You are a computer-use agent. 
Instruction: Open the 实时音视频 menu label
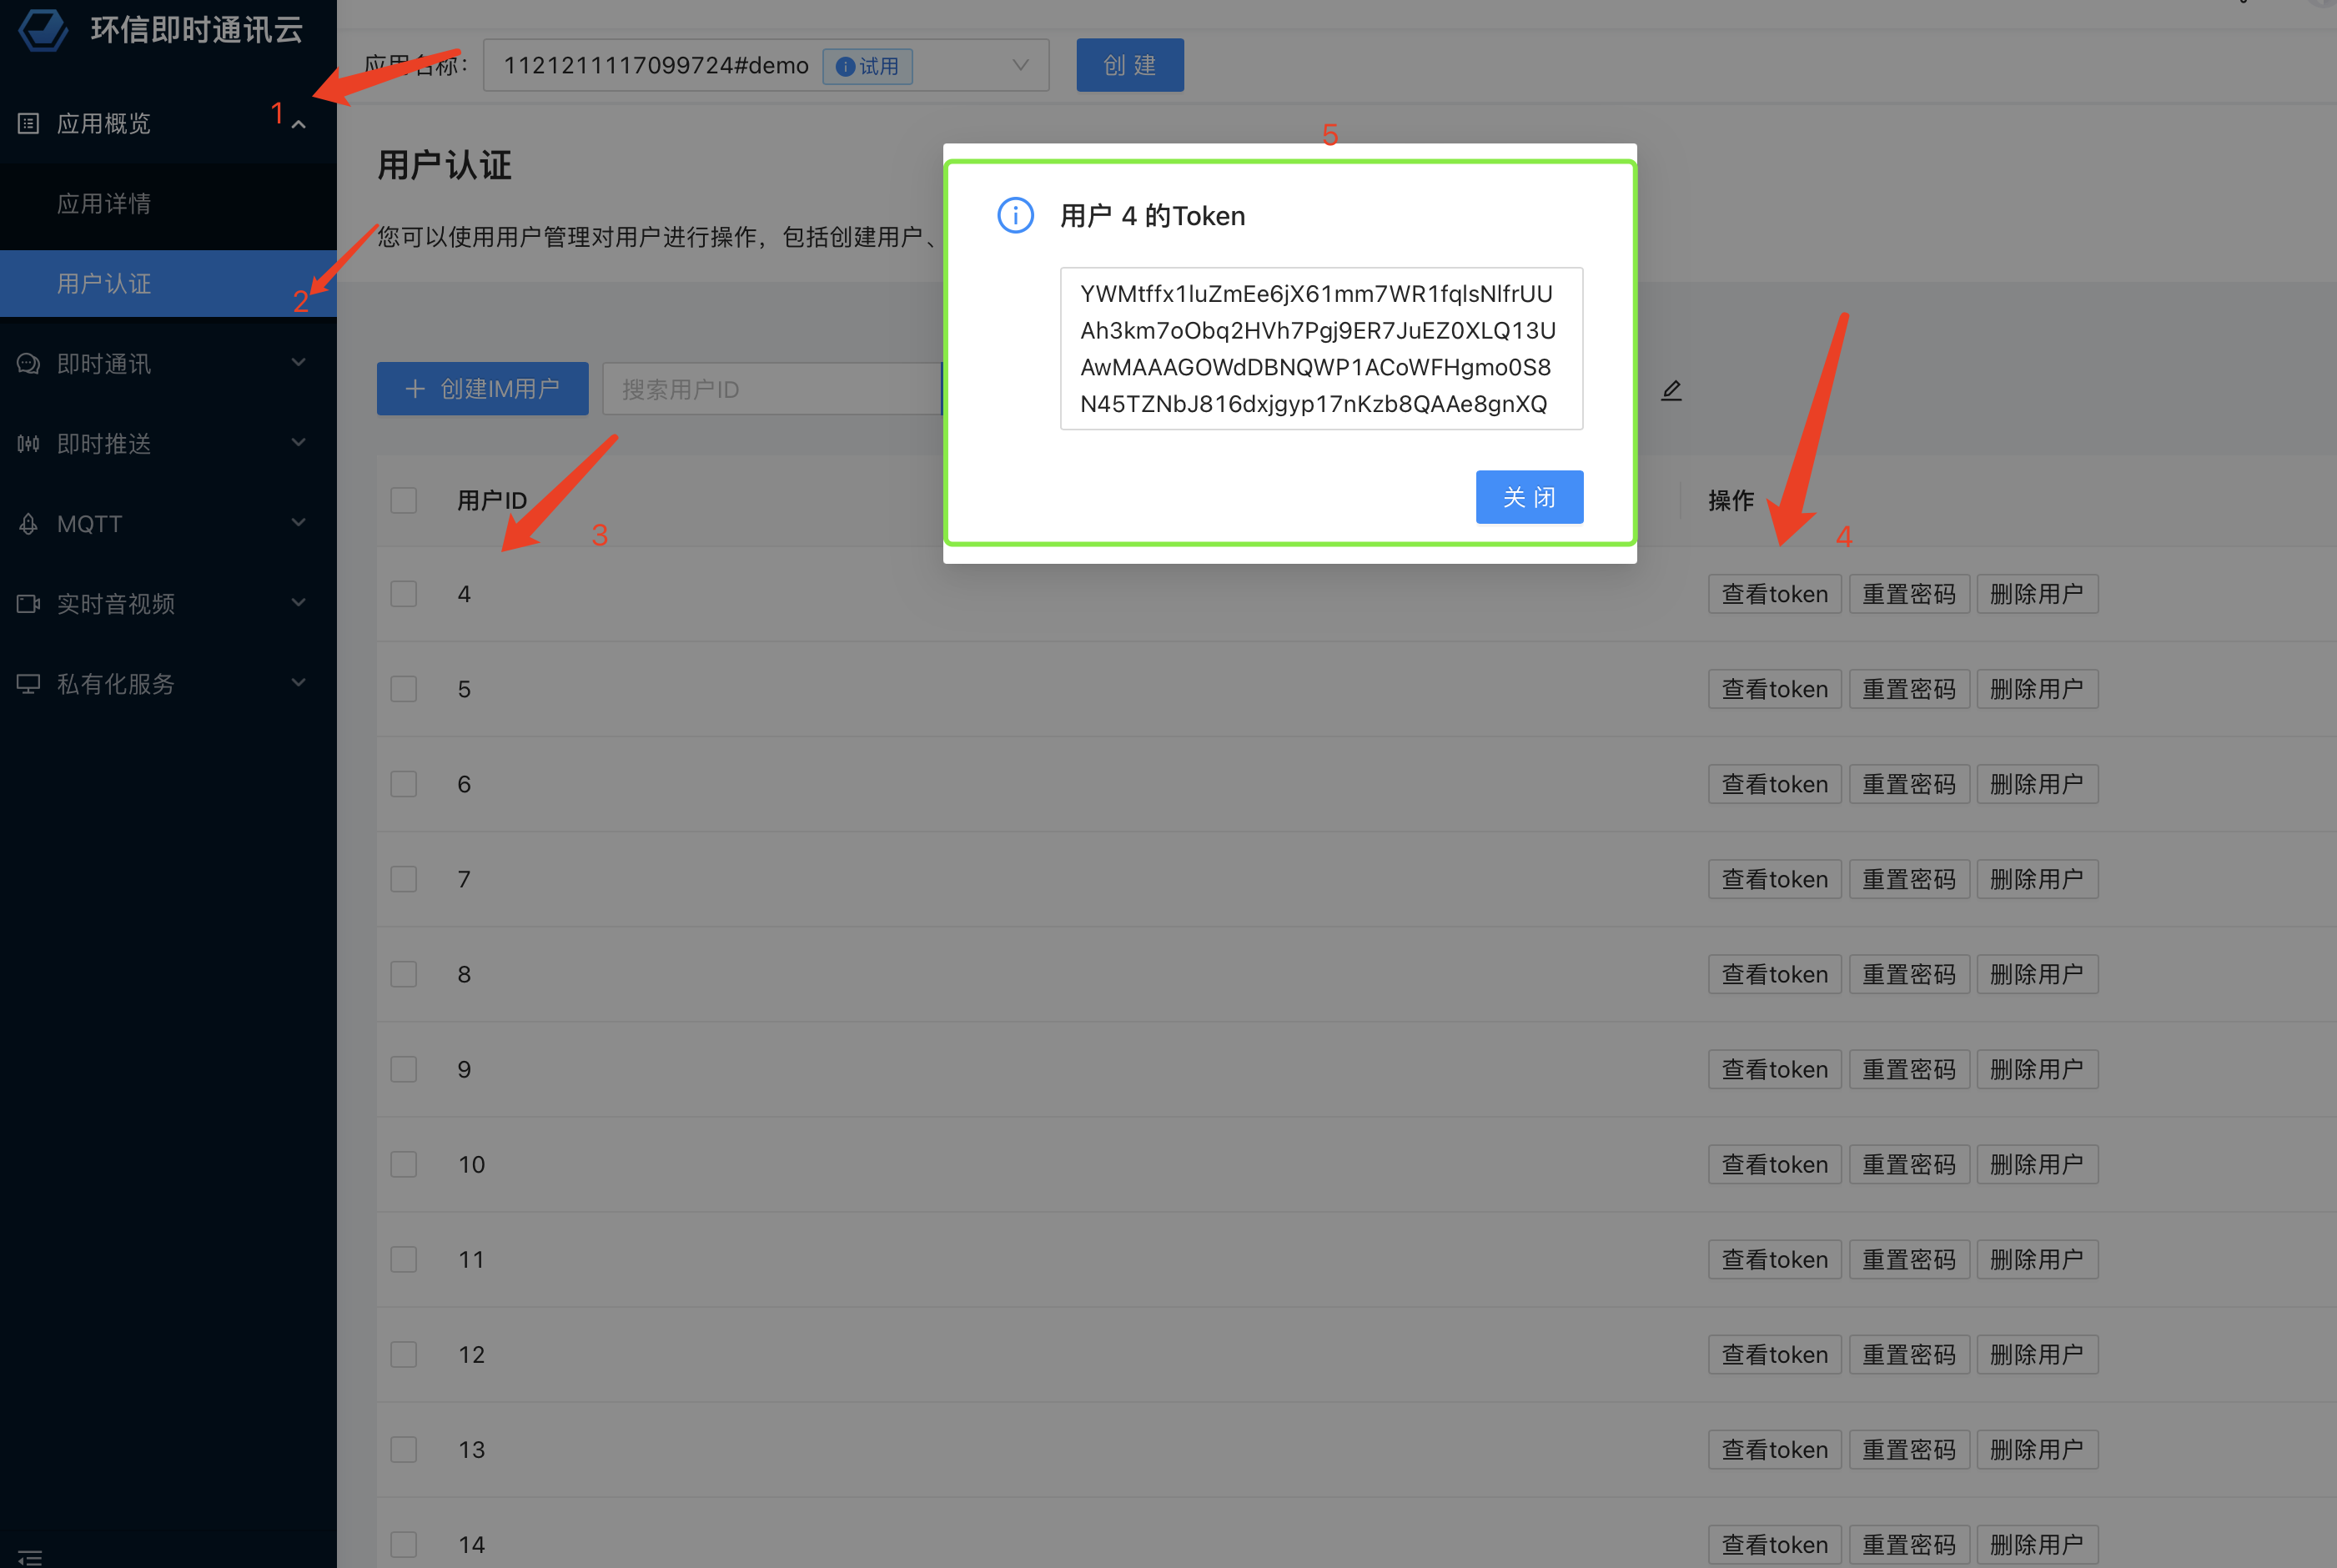point(116,604)
